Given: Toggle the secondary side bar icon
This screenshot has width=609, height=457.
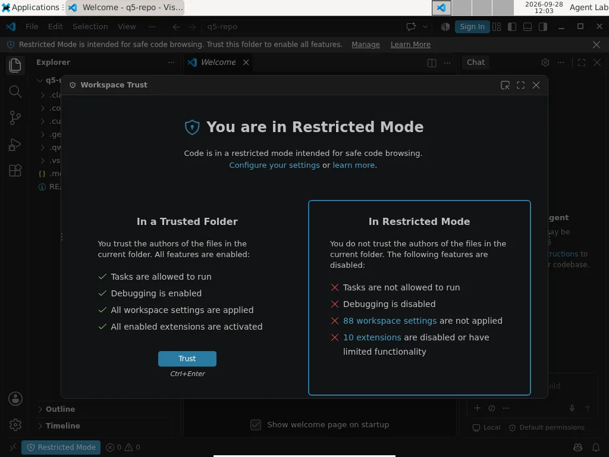Looking at the screenshot, I should pyautogui.click(x=543, y=27).
